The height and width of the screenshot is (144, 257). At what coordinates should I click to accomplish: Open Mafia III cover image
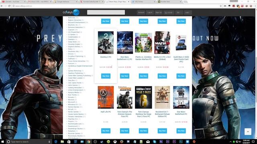162,43
